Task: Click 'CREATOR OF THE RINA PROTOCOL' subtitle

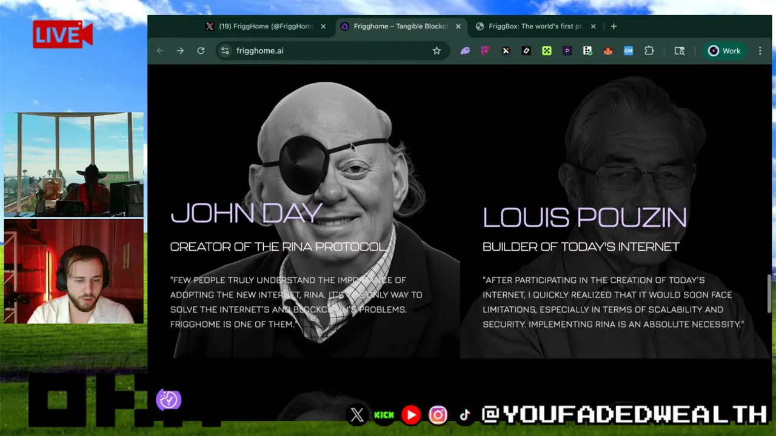Action: tap(279, 246)
